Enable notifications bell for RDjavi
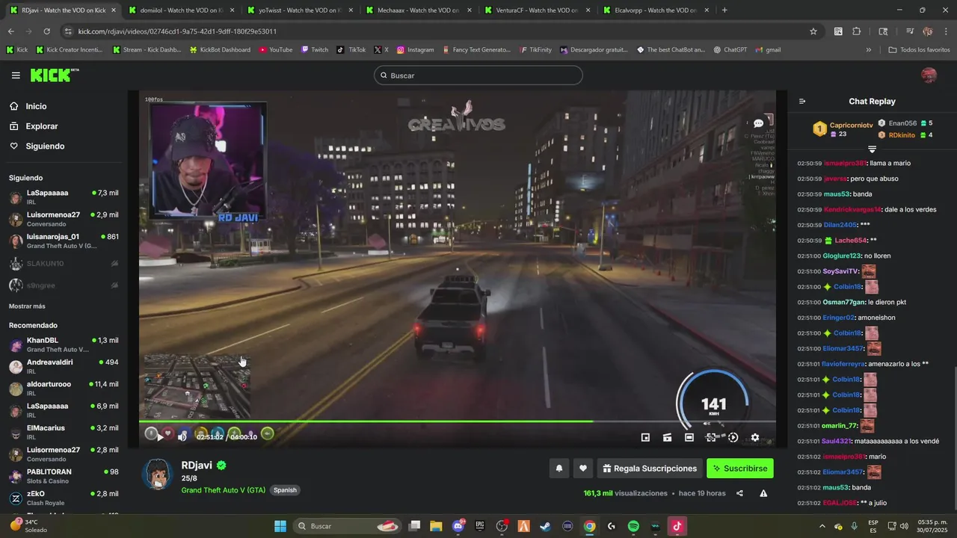Viewport: 957px width, 538px height. click(558, 469)
